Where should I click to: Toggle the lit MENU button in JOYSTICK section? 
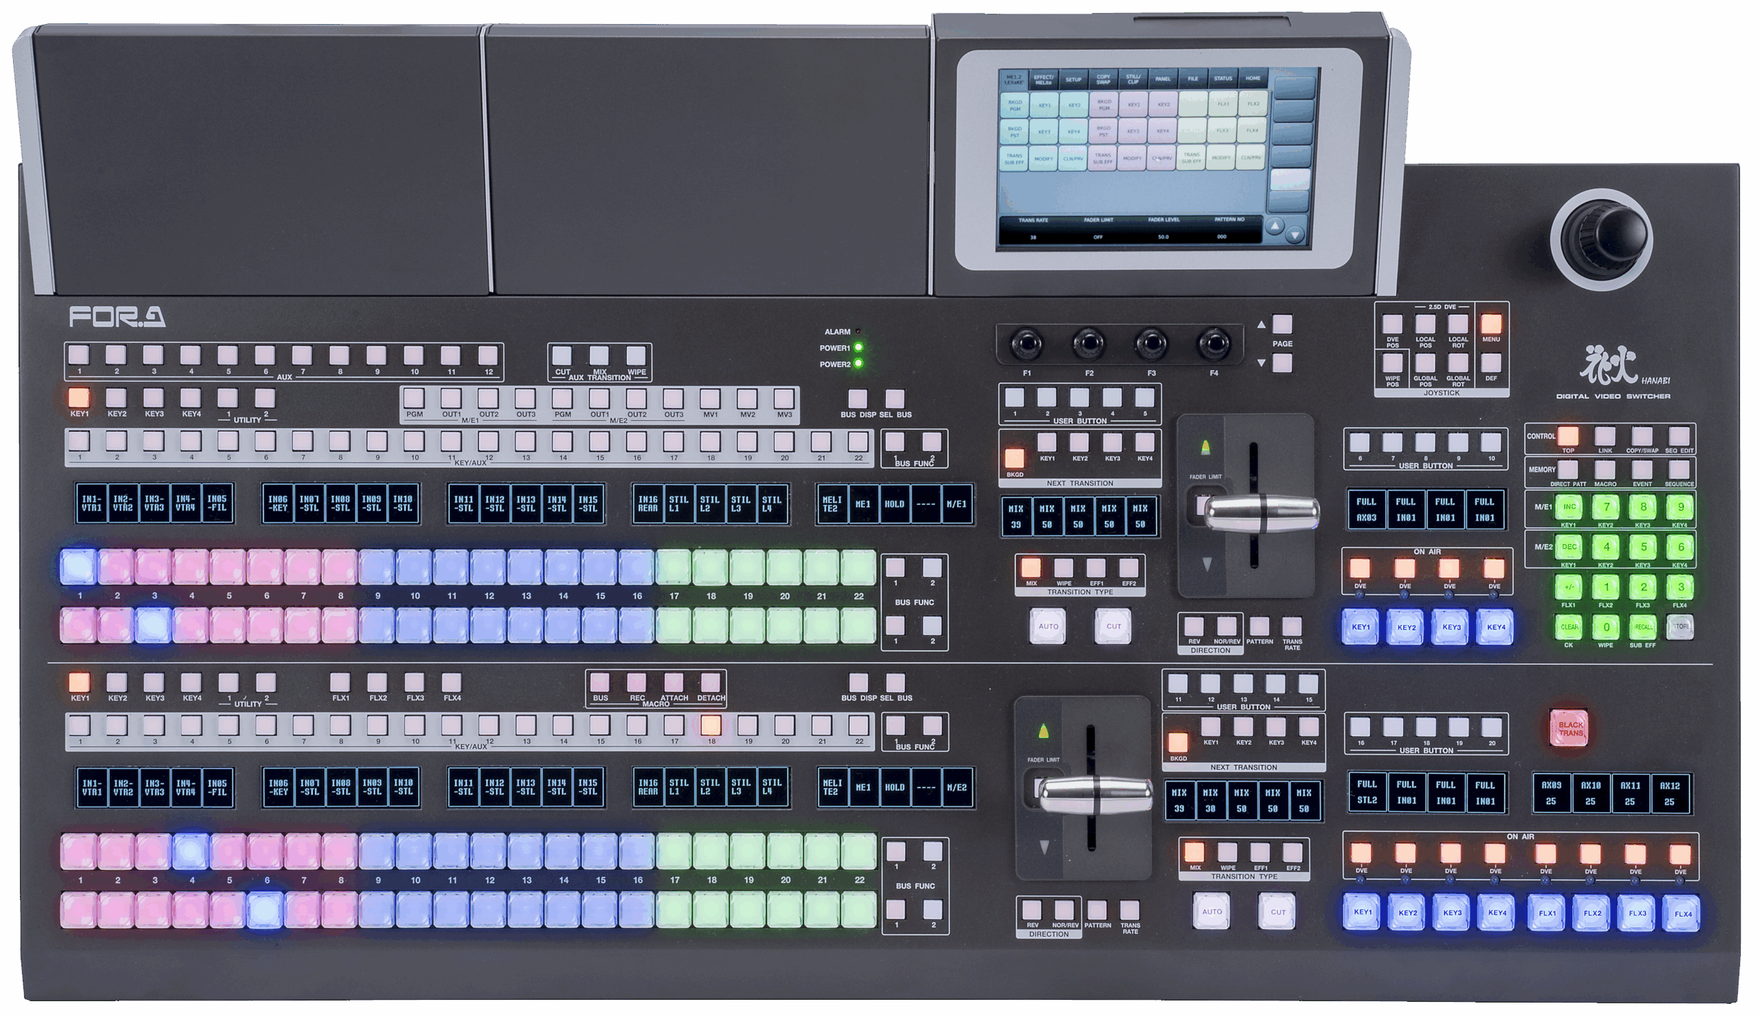(1490, 324)
